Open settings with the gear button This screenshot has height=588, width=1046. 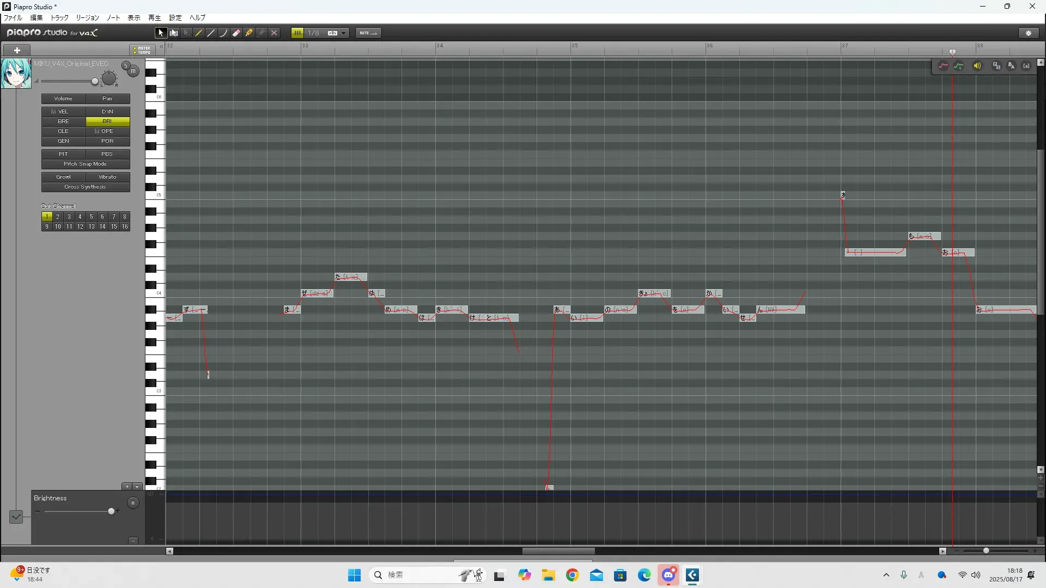1029,33
